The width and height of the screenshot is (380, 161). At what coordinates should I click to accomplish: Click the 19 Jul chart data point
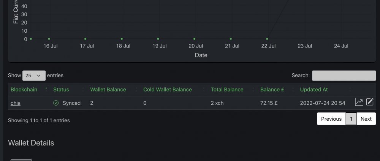pos(158,39)
